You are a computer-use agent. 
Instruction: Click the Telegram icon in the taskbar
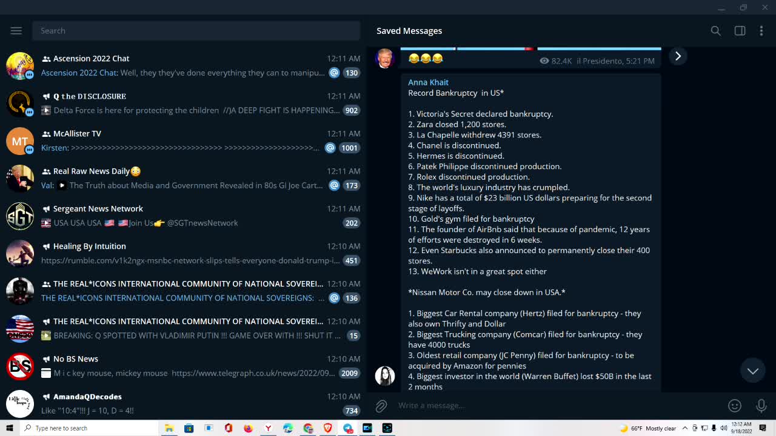tap(348, 428)
